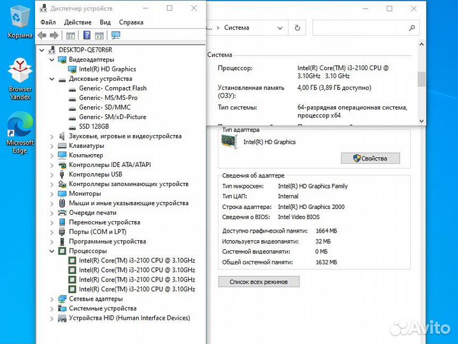This screenshot has width=458, height=344.
Task: Click the System window scrollbar down arrow
Action: coord(421,121)
